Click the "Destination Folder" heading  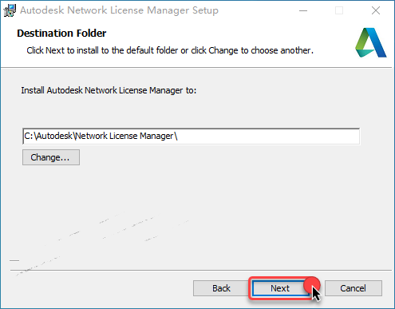pyautogui.click(x=61, y=34)
